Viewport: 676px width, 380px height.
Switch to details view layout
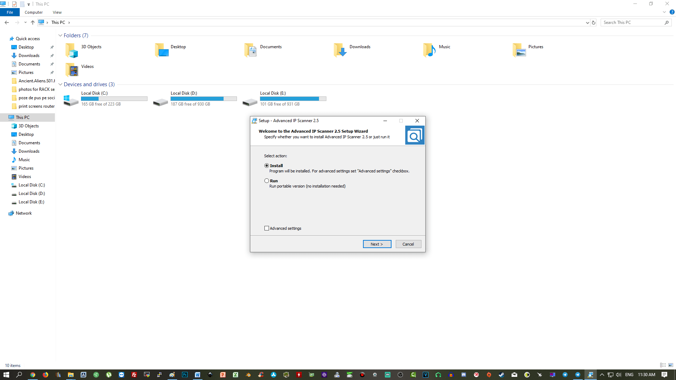click(x=663, y=365)
